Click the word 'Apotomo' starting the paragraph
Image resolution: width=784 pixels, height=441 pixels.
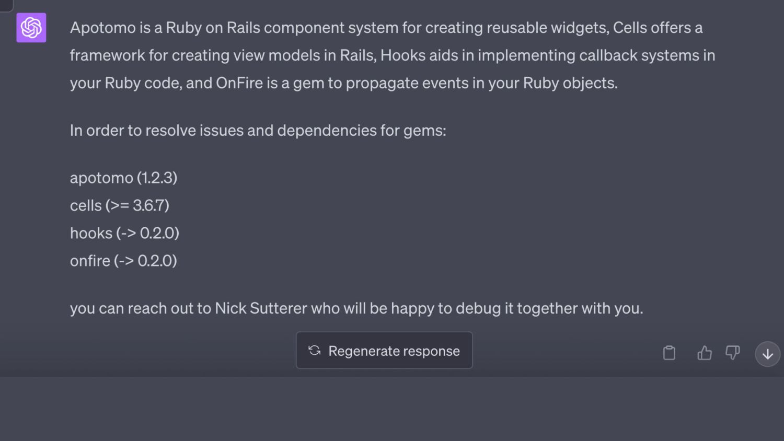click(103, 28)
